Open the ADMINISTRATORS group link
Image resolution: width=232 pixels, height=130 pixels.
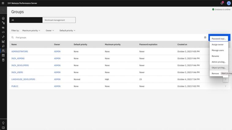tap(20, 51)
